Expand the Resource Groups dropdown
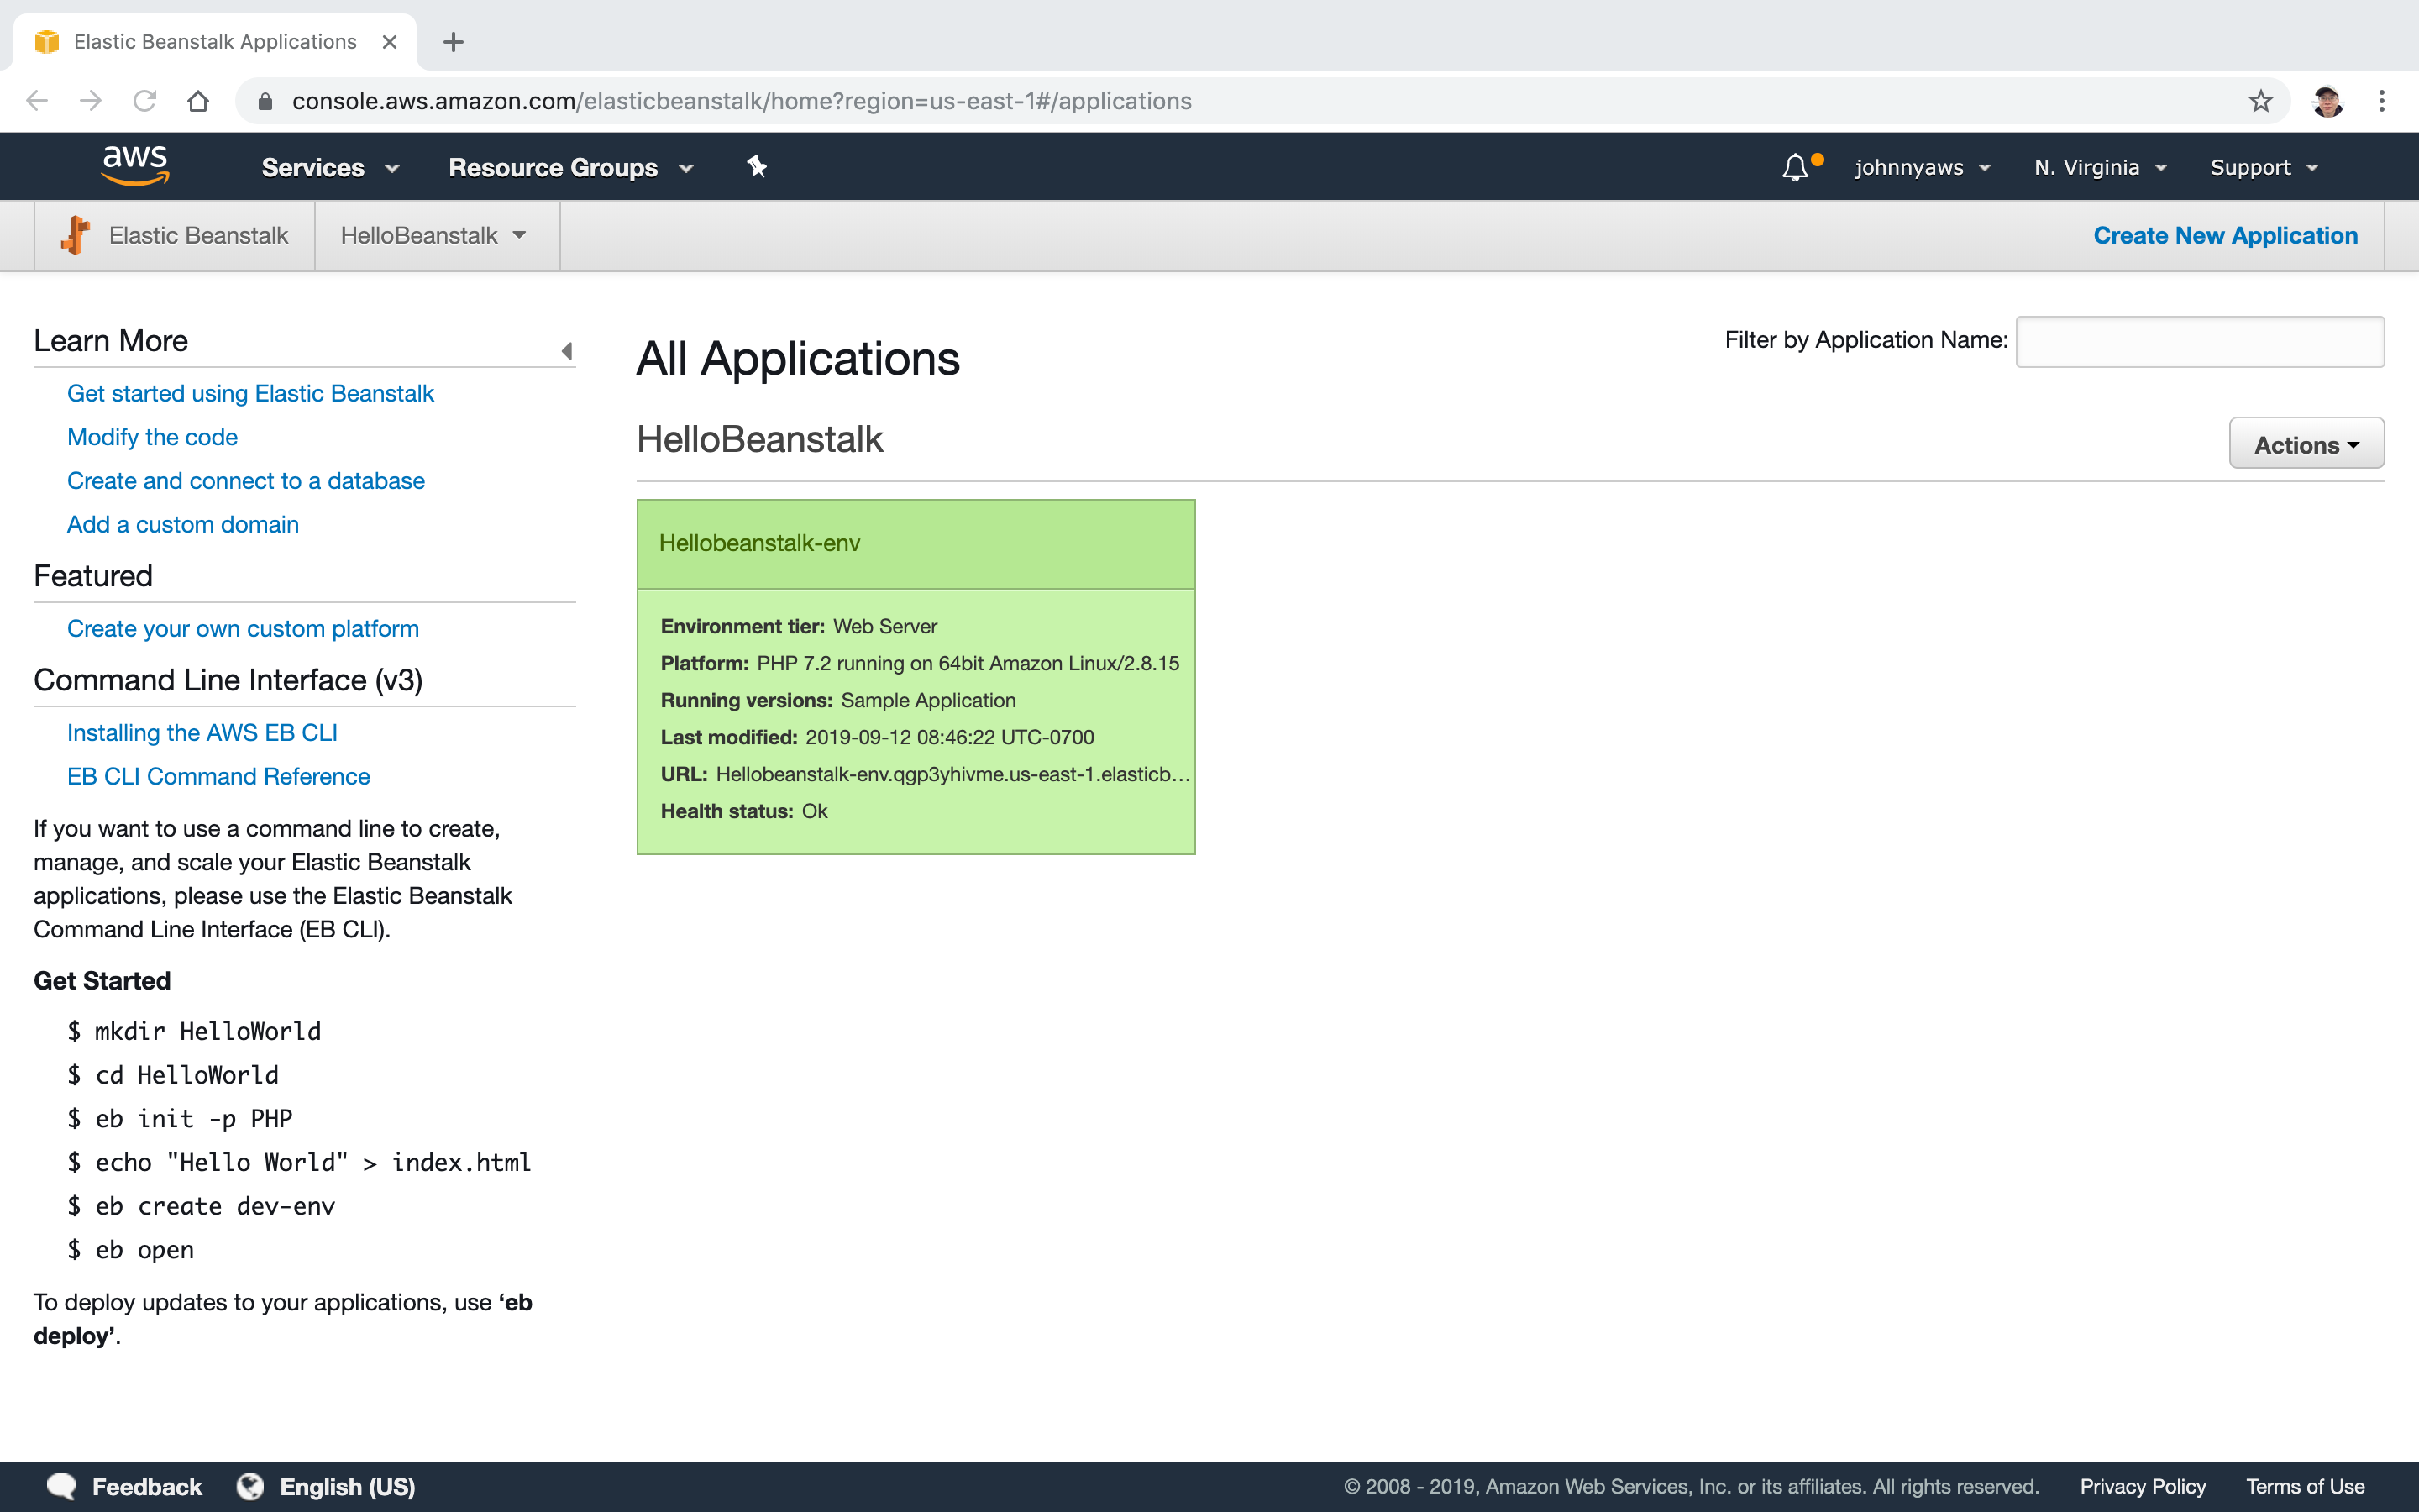The image size is (2419, 1512). 571,168
